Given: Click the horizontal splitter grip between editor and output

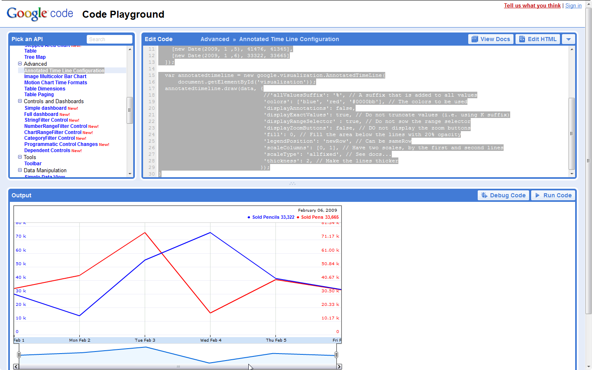Looking at the screenshot, I should point(292,183).
